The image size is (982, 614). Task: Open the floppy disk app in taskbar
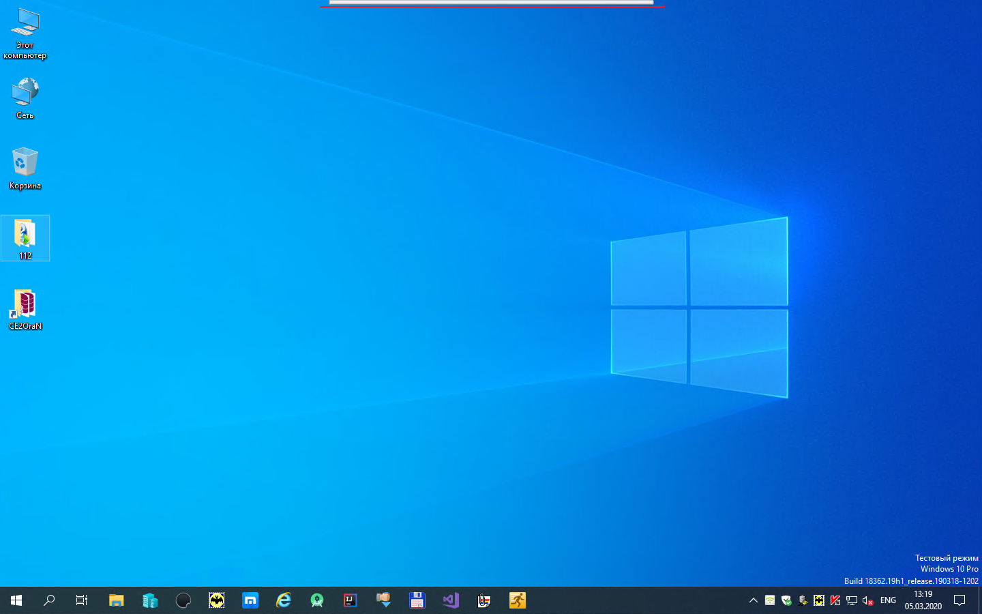point(417,600)
